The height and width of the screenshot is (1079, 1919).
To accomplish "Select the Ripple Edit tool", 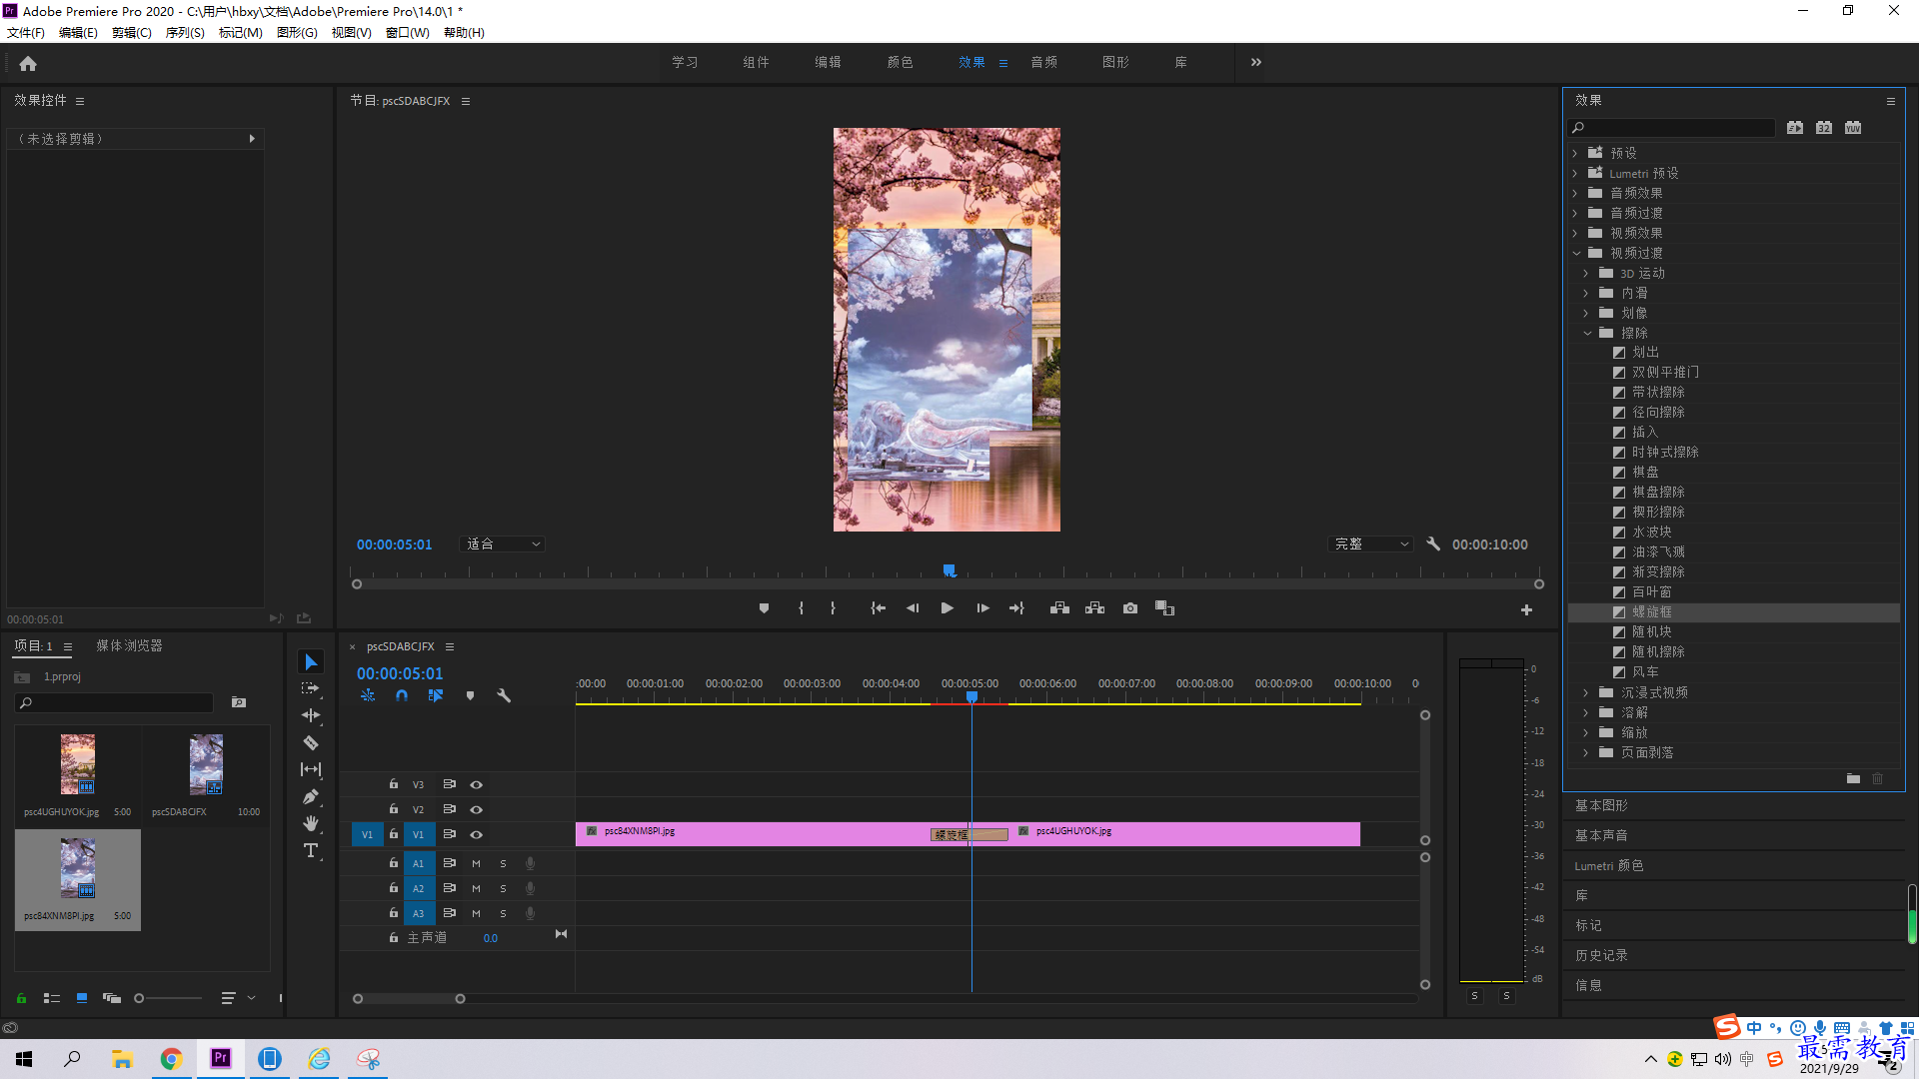I will (311, 715).
